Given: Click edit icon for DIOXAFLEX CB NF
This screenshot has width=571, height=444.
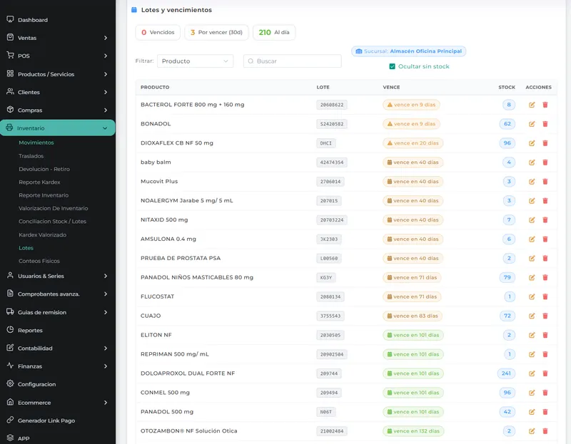Looking at the screenshot, I should 532,143.
